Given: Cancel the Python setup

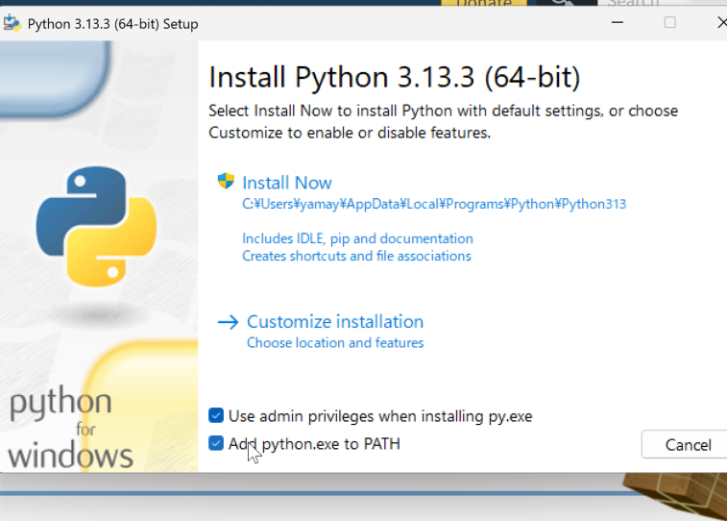Looking at the screenshot, I should [687, 444].
